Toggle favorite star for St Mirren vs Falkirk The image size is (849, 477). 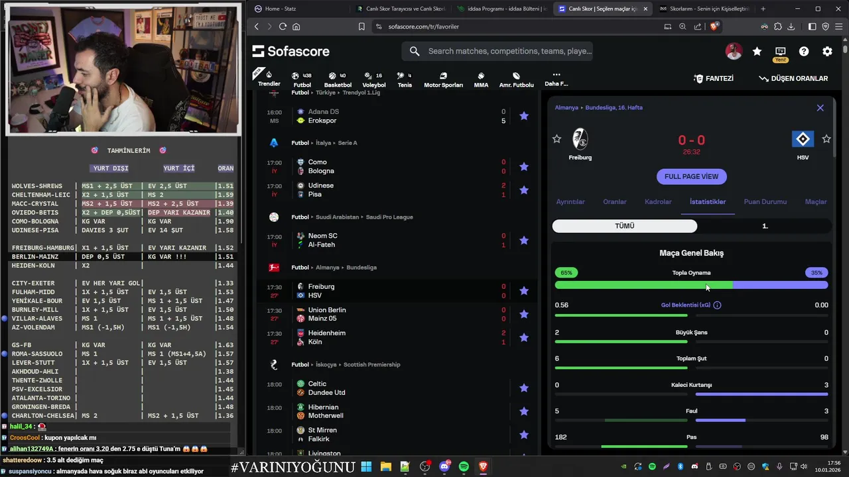(x=524, y=435)
